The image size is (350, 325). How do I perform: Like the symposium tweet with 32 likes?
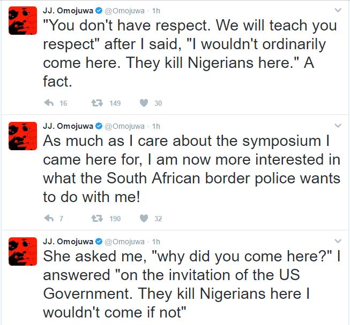(144, 218)
